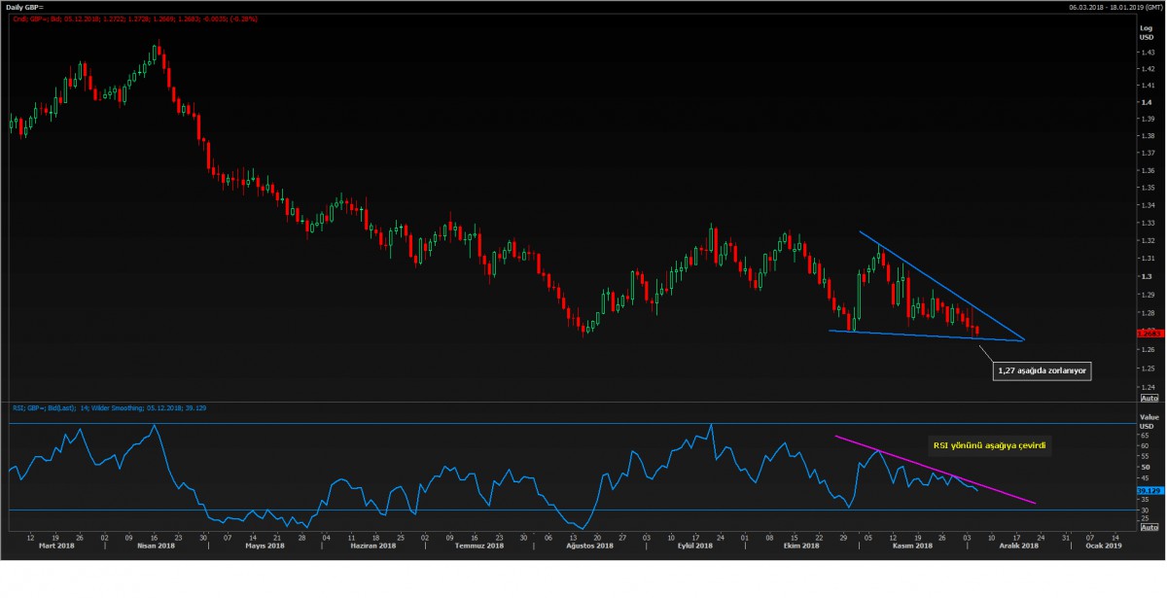Click the 'Daily GBP=' chart title

tap(25, 7)
